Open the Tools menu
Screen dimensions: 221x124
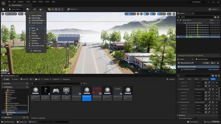(x=28, y=2)
